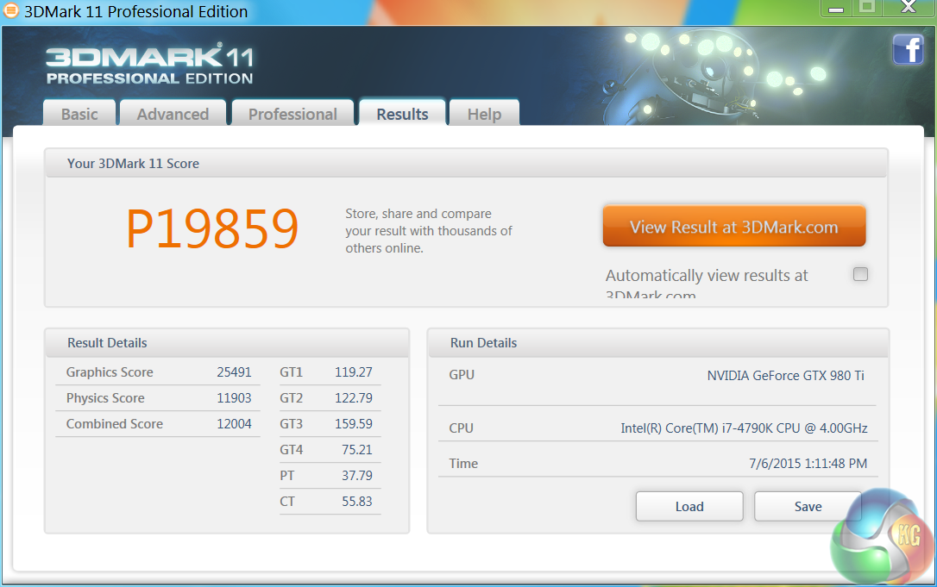This screenshot has height=587, width=937.
Task: Click the Save button
Action: click(808, 506)
